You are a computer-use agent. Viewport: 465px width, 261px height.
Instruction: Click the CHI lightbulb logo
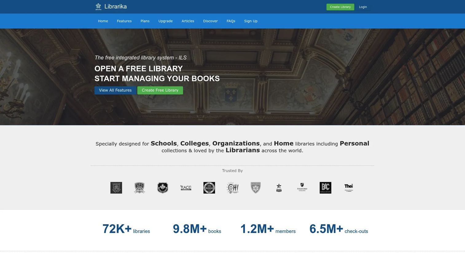pos(233,188)
